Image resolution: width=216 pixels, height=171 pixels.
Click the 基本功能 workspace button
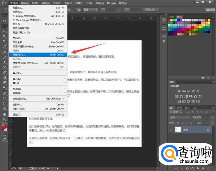pyautogui.click(x=210, y=9)
